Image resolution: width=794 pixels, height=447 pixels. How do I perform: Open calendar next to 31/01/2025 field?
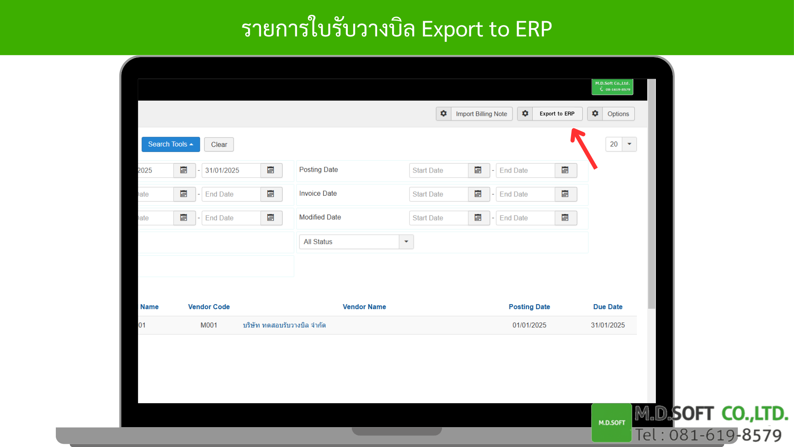point(271,170)
